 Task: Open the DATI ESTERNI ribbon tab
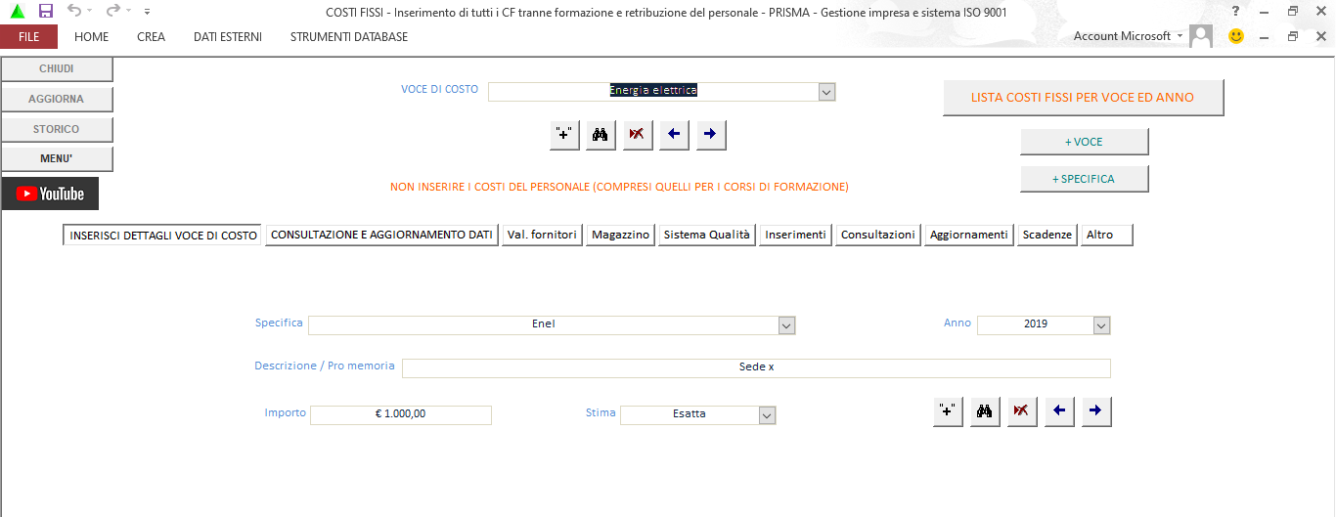pos(228,36)
